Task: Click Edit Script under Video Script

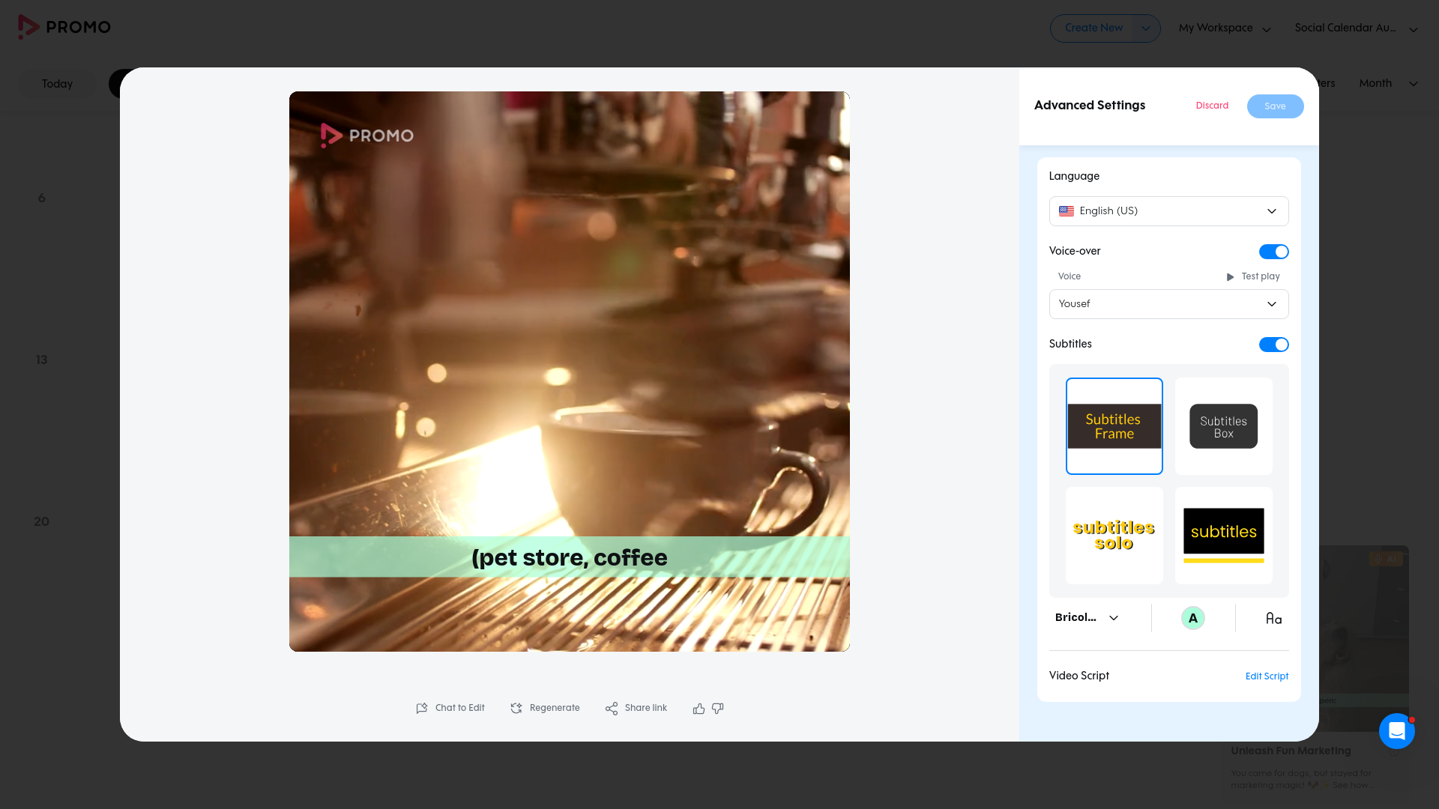Action: (1266, 676)
